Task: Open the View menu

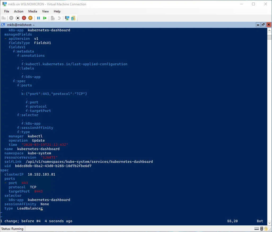Action: (45, 11)
